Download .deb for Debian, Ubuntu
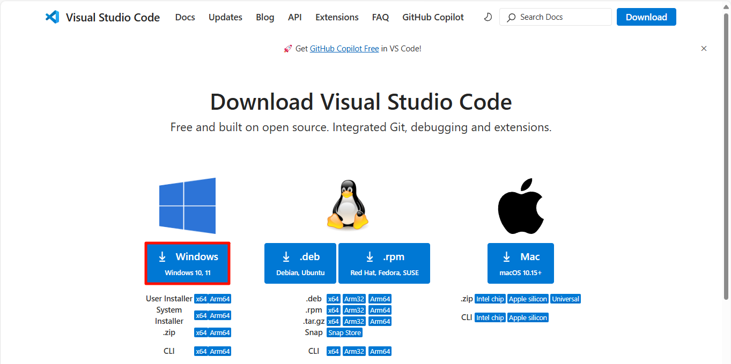This screenshot has width=731, height=364. [300, 263]
